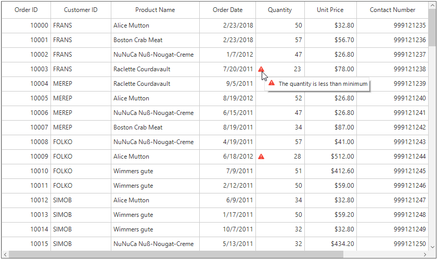Select FOLKO cell in order 10010 row
The image size is (437, 259).
(81, 171)
